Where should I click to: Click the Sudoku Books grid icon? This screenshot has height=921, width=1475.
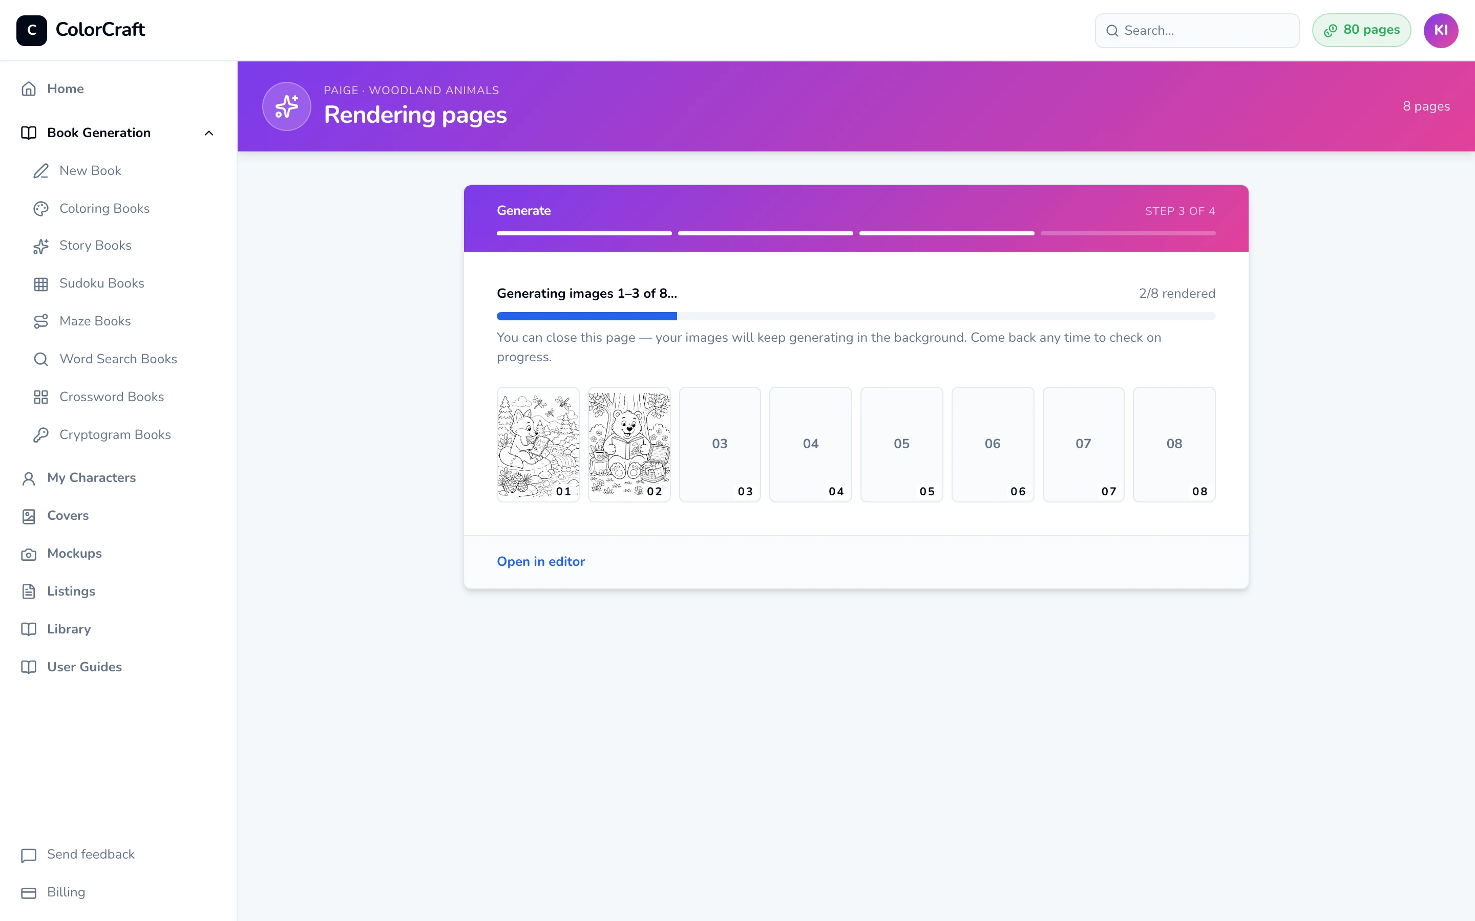41,284
